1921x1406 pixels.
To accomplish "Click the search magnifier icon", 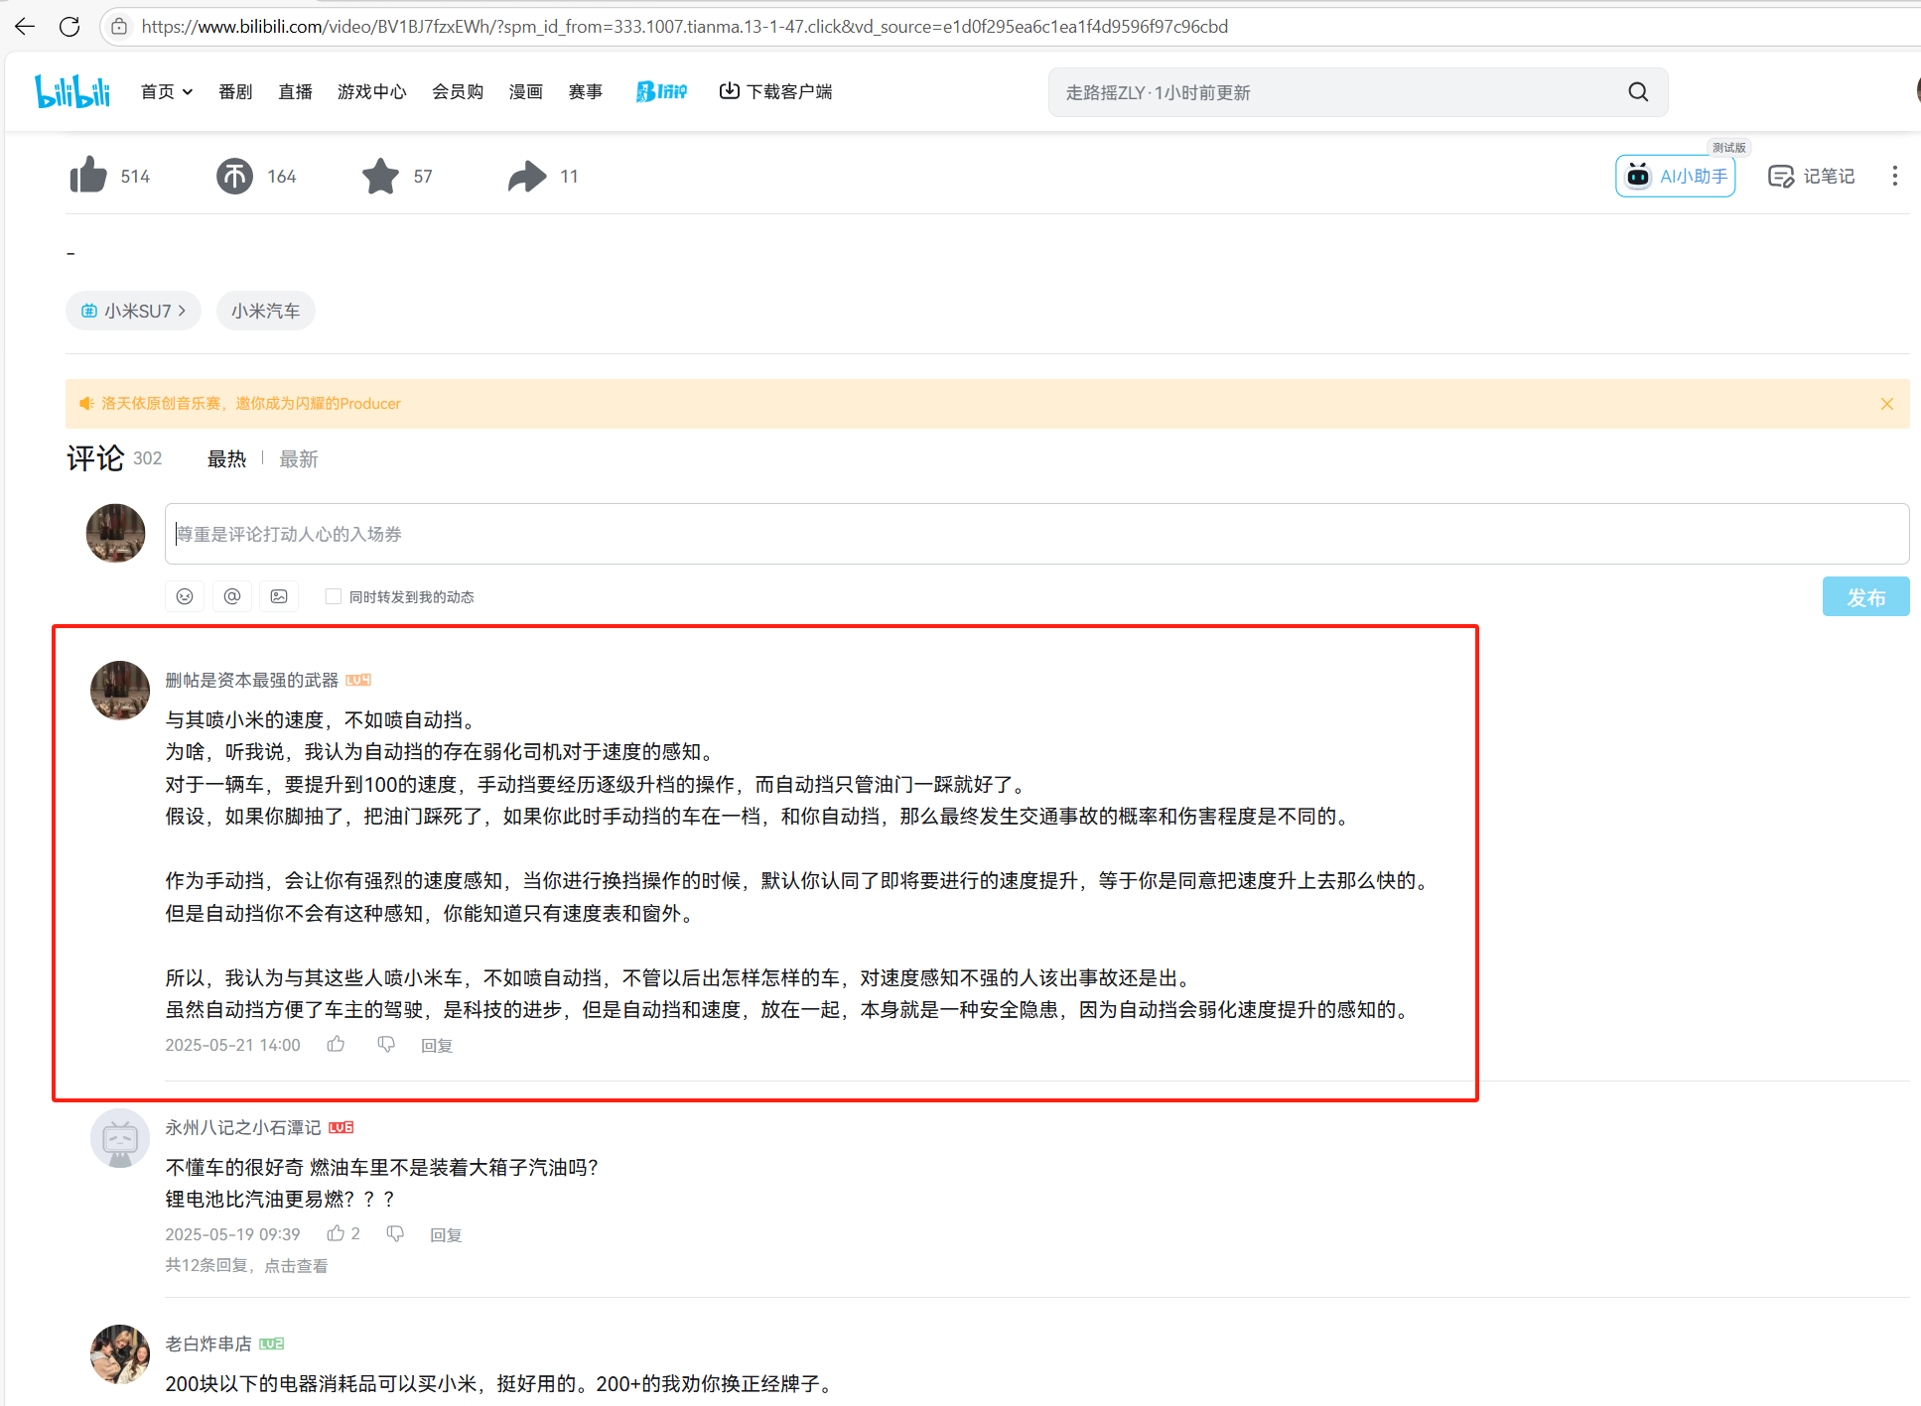I will (x=1638, y=92).
